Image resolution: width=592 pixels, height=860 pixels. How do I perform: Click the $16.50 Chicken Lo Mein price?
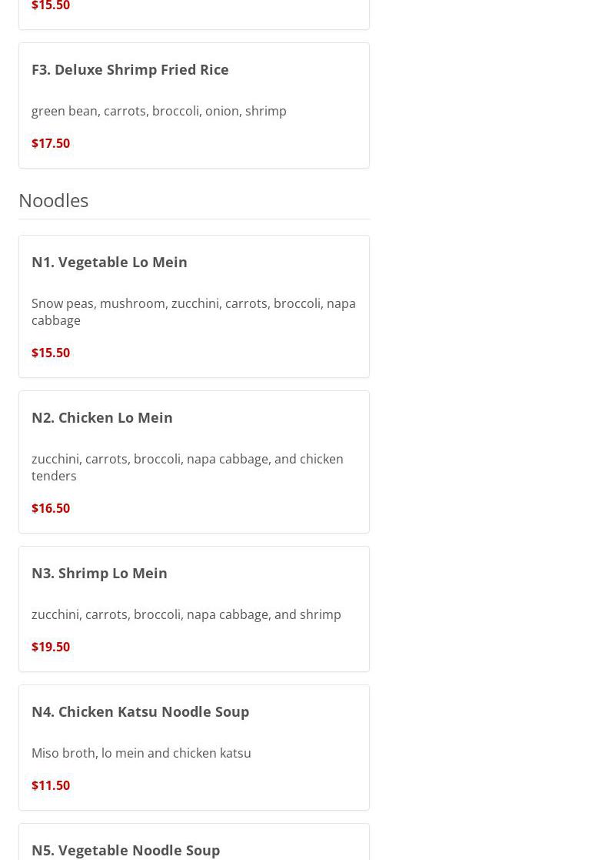coord(51,508)
